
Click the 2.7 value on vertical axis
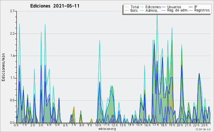[x=12, y=11]
